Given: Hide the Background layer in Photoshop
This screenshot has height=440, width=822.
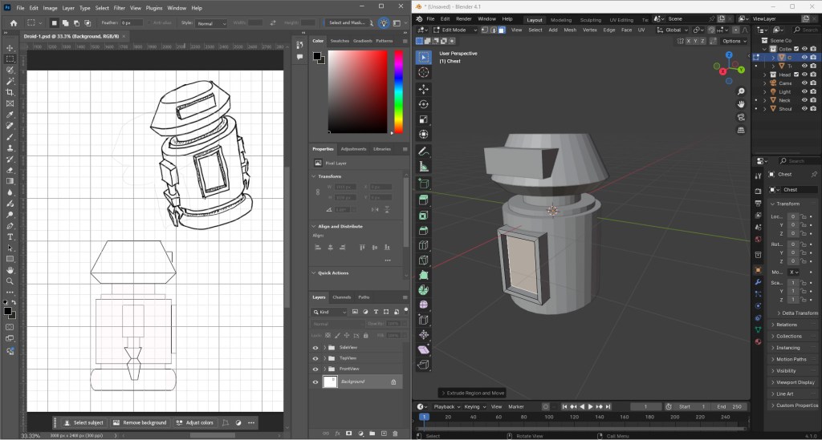Looking at the screenshot, I should point(315,382).
